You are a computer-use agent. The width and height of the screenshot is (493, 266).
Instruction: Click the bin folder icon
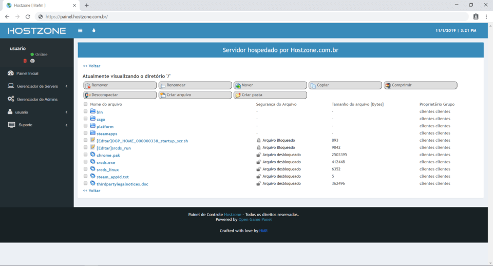coord(93,111)
